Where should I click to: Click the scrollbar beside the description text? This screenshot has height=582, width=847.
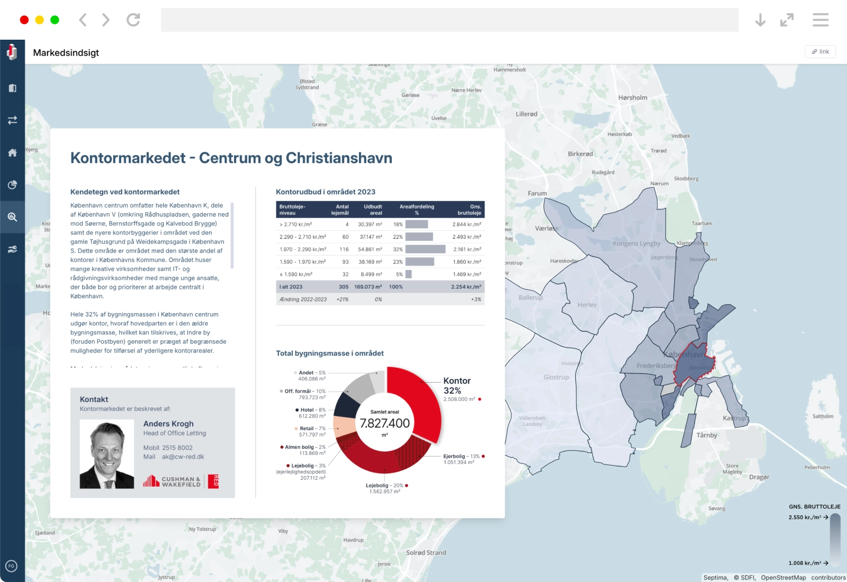232,235
